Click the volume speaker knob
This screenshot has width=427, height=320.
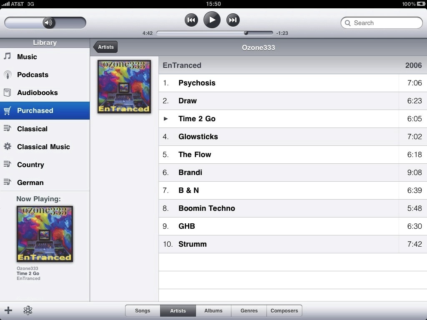point(49,22)
